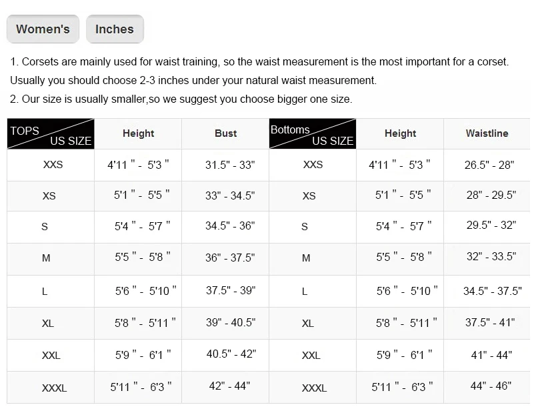Select the 41" - 44" waistline cell
Image resolution: width=540 pixels, height=415 pixels.
pyautogui.click(x=491, y=355)
